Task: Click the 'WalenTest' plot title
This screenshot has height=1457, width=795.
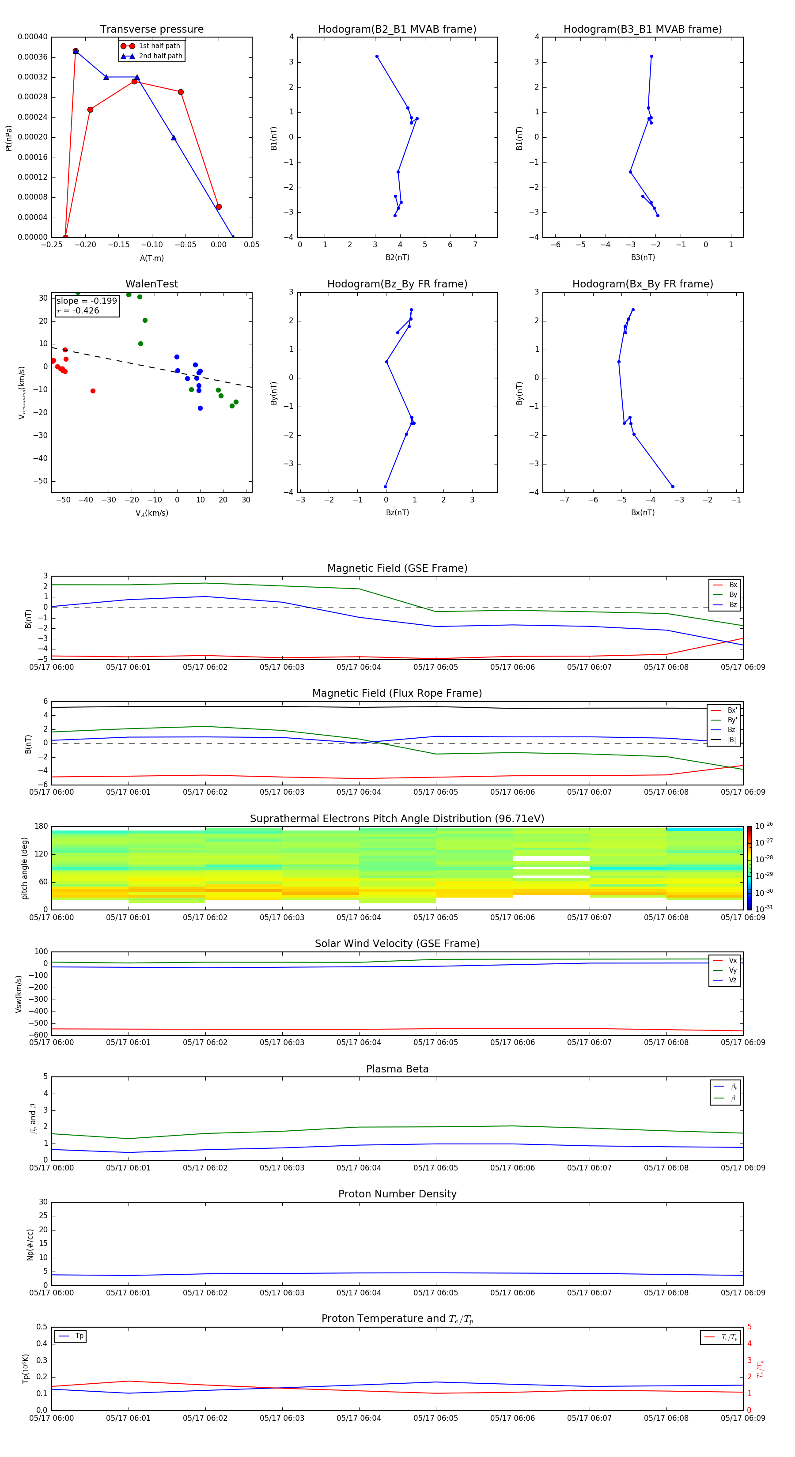Action: pos(151,284)
